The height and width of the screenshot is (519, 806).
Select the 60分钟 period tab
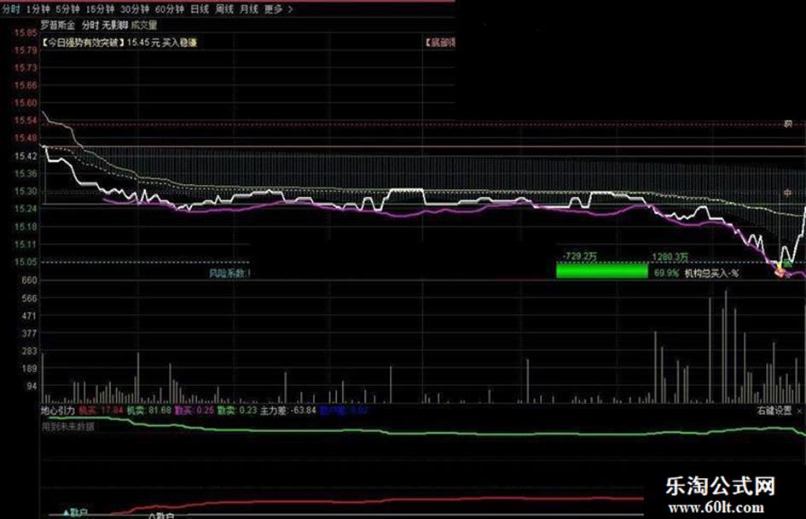[x=170, y=9]
